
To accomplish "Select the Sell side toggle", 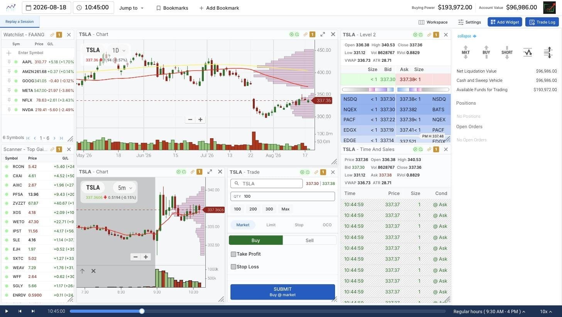I will coord(310,240).
